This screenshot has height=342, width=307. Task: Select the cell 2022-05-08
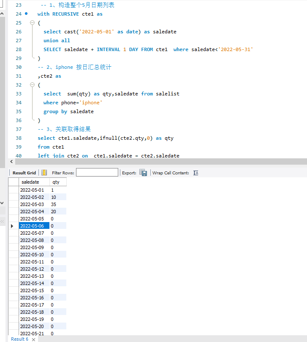coord(34,240)
